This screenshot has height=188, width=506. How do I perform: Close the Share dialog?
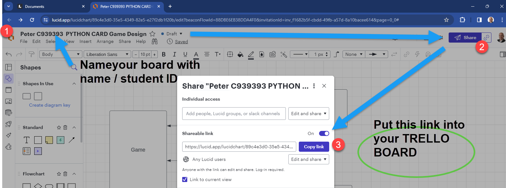click(324, 86)
